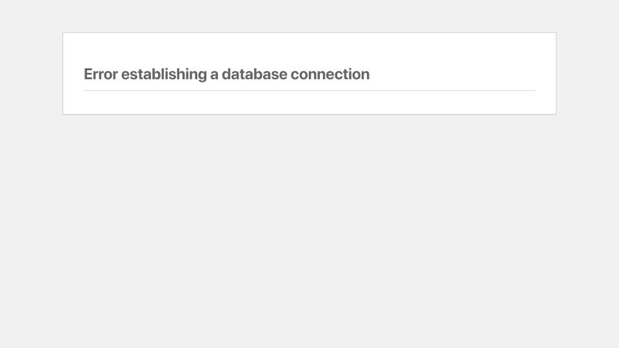The width and height of the screenshot is (619, 348).
Task: Click the word "establishing" in the heading
Action: tap(164, 75)
